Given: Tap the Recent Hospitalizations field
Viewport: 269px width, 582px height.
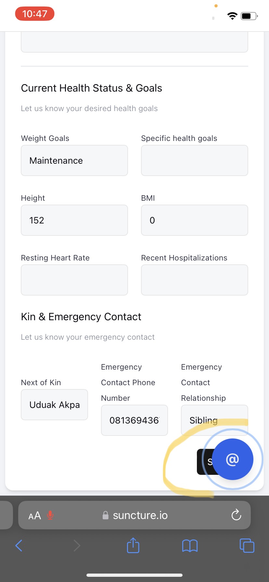Looking at the screenshot, I should (x=194, y=280).
